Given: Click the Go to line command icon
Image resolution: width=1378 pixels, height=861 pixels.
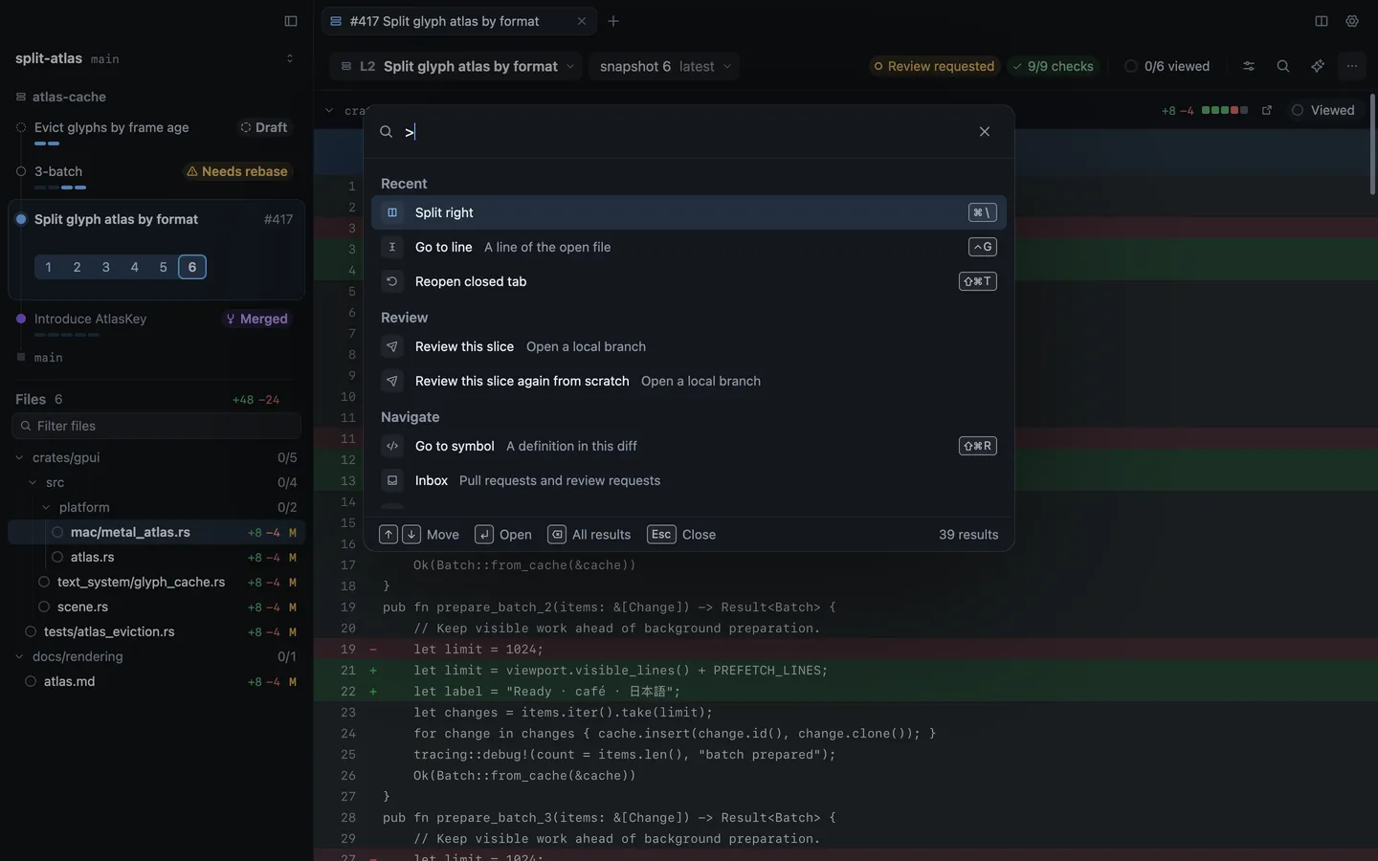Looking at the screenshot, I should point(392,247).
